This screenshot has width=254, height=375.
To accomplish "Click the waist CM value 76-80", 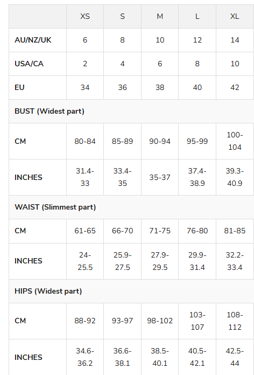I will click(197, 231).
